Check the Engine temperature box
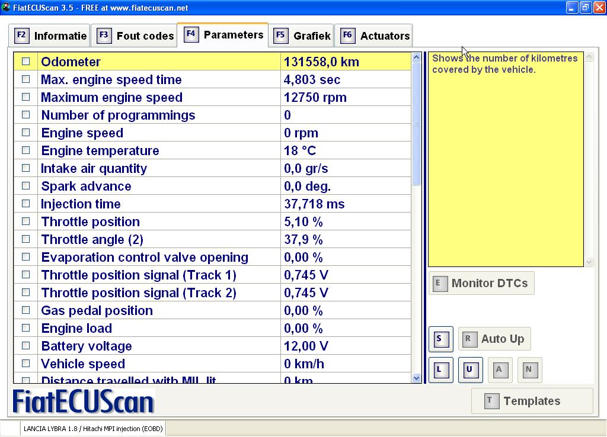 (25, 150)
